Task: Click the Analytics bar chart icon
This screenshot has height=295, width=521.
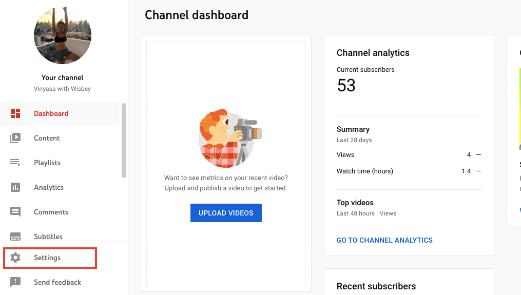Action: coord(15,187)
